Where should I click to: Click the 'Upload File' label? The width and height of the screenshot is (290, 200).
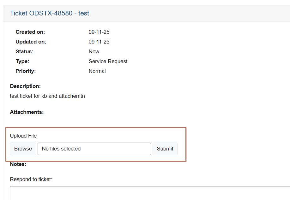tap(23, 136)
